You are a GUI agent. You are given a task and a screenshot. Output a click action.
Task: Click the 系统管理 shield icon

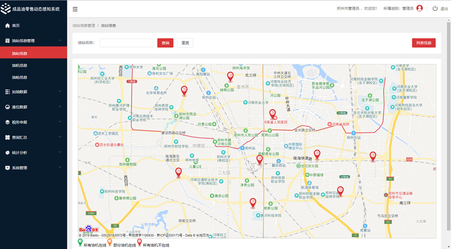7,168
